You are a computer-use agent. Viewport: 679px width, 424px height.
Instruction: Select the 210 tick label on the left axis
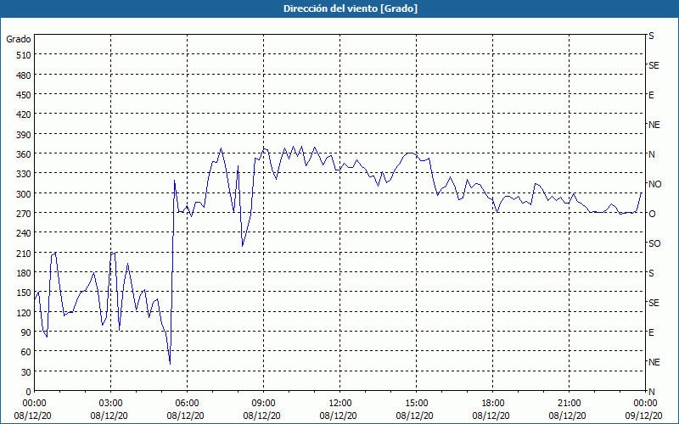[24, 253]
